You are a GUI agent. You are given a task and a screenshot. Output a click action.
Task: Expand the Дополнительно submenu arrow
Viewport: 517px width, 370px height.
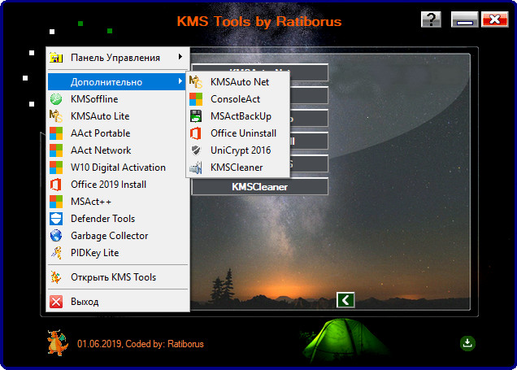pyautogui.click(x=179, y=82)
